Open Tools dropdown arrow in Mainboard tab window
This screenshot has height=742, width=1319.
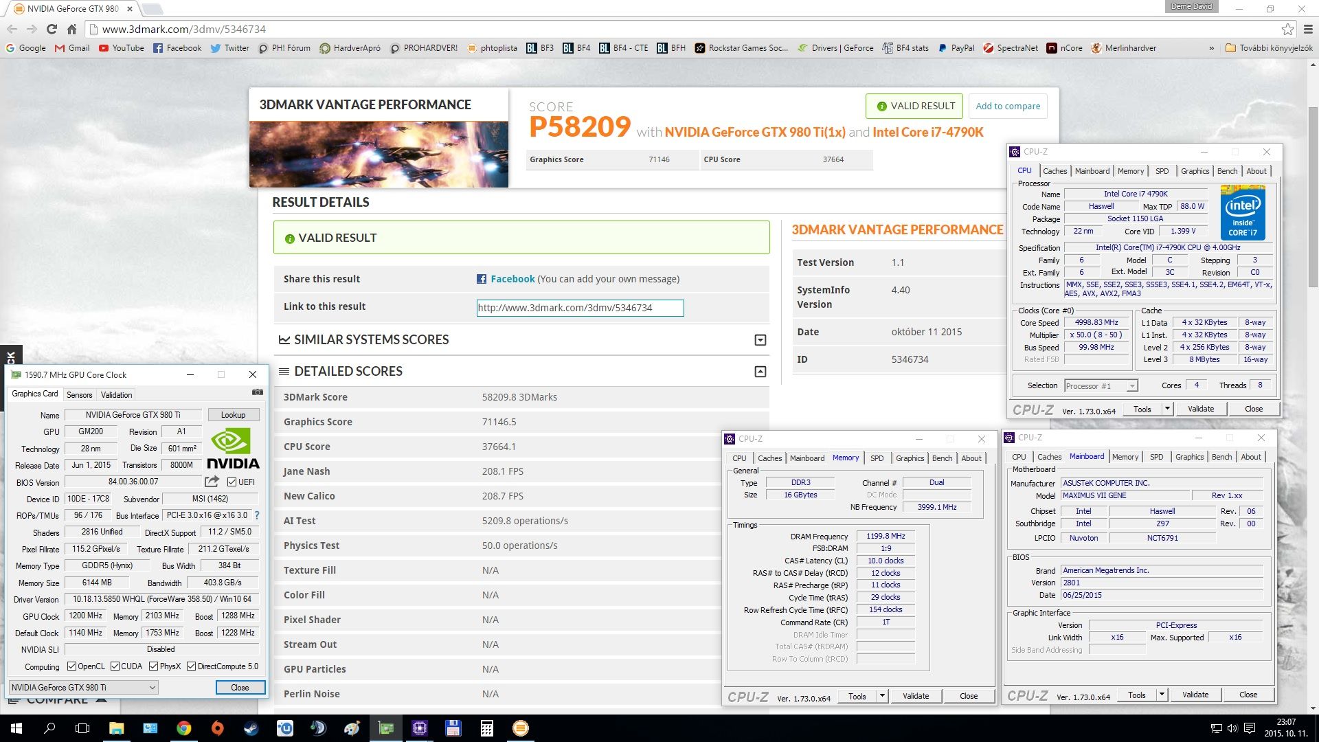1162,695
